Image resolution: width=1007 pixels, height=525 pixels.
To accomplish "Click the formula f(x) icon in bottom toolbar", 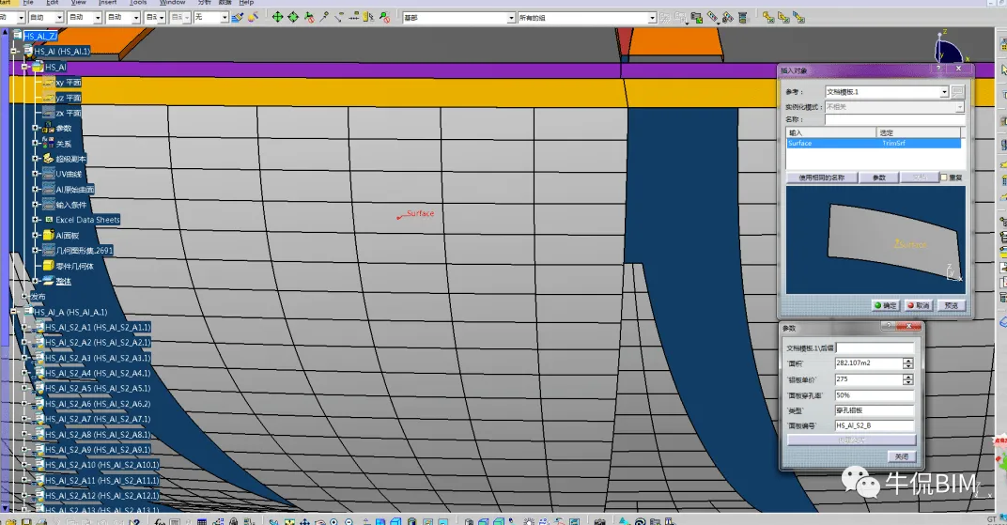I will [160, 521].
